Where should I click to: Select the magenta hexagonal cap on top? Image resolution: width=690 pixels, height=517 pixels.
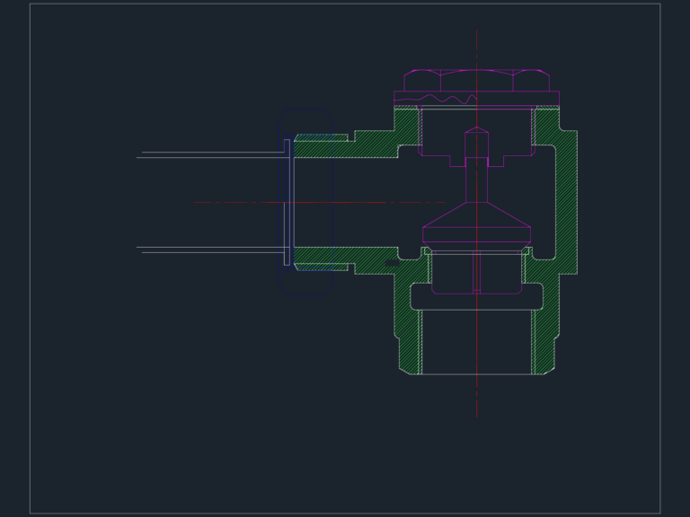[476, 81]
